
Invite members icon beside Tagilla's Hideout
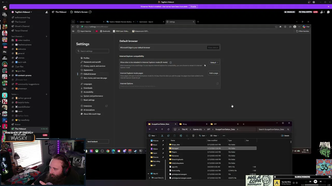47,12
